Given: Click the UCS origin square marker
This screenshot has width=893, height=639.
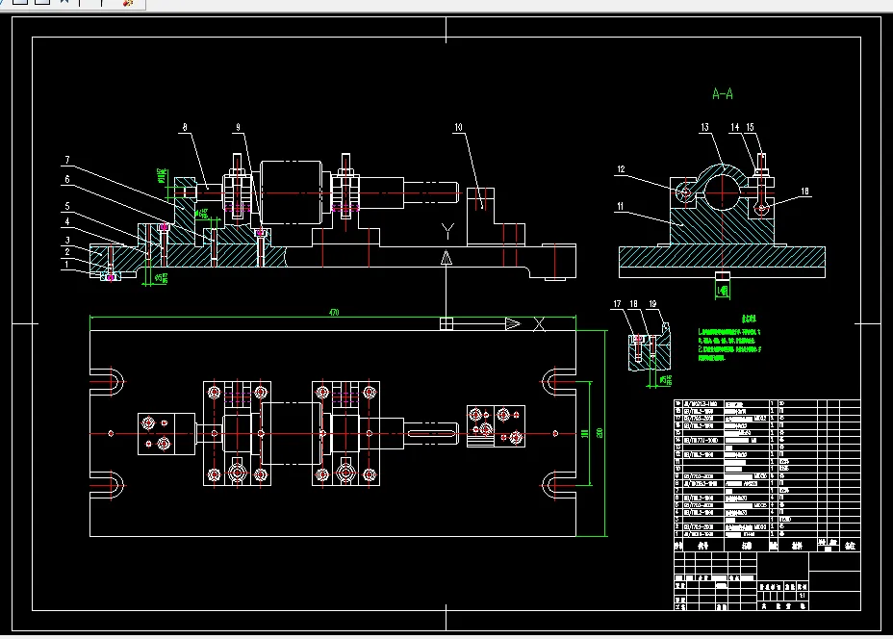Looking at the screenshot, I should pyautogui.click(x=446, y=323).
